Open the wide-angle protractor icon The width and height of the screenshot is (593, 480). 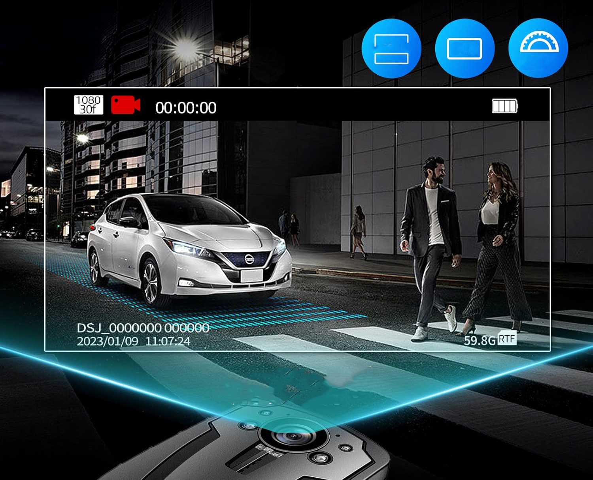(x=538, y=47)
